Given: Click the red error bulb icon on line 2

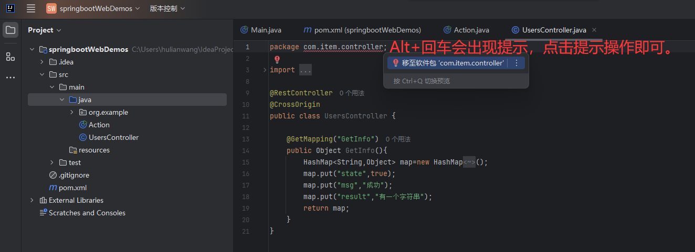Looking at the screenshot, I should coord(277,59).
